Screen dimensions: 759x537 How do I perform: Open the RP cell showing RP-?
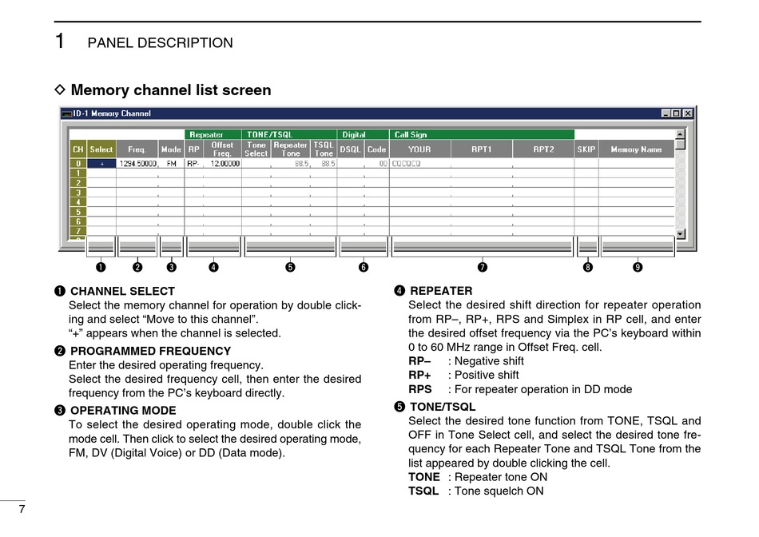[193, 163]
